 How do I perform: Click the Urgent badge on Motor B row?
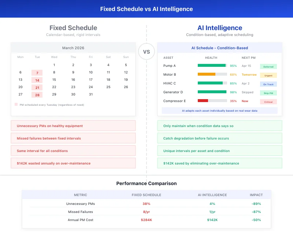(268, 75)
